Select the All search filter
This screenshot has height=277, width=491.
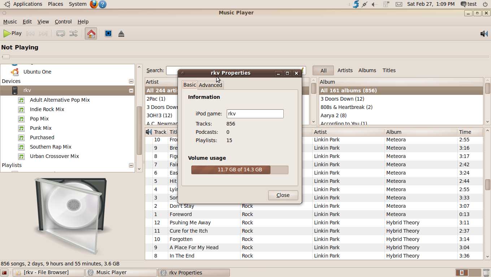[323, 71]
